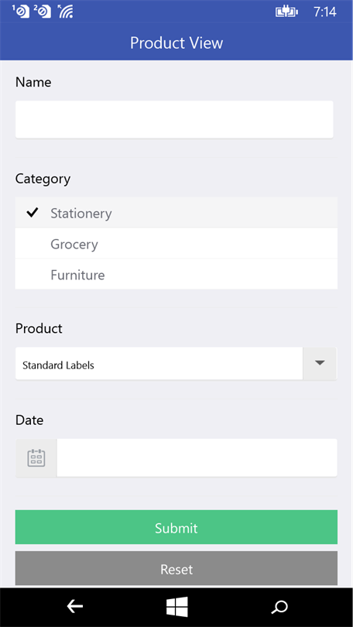The width and height of the screenshot is (353, 627).
Task: Tap the Wi-Fi signal status icon
Action: 65,12
